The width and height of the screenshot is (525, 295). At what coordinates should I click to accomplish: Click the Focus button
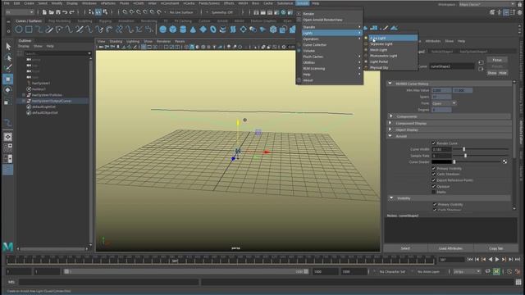click(x=497, y=60)
